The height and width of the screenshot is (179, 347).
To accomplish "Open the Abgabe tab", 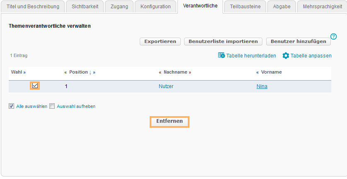I will [x=282, y=6].
